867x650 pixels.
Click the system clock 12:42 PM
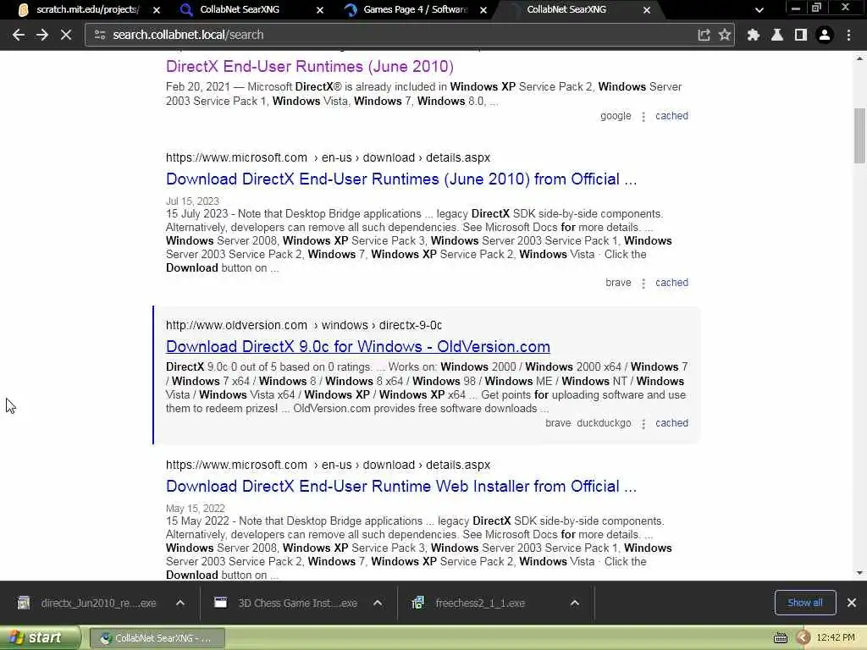pyautogui.click(x=836, y=638)
